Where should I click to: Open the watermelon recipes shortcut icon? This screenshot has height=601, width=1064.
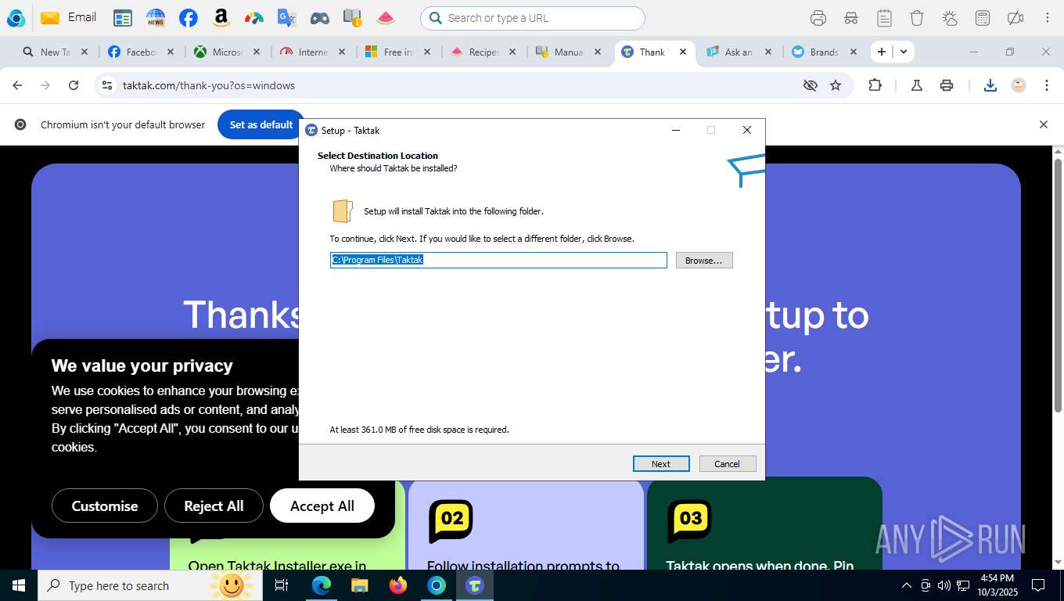click(386, 18)
